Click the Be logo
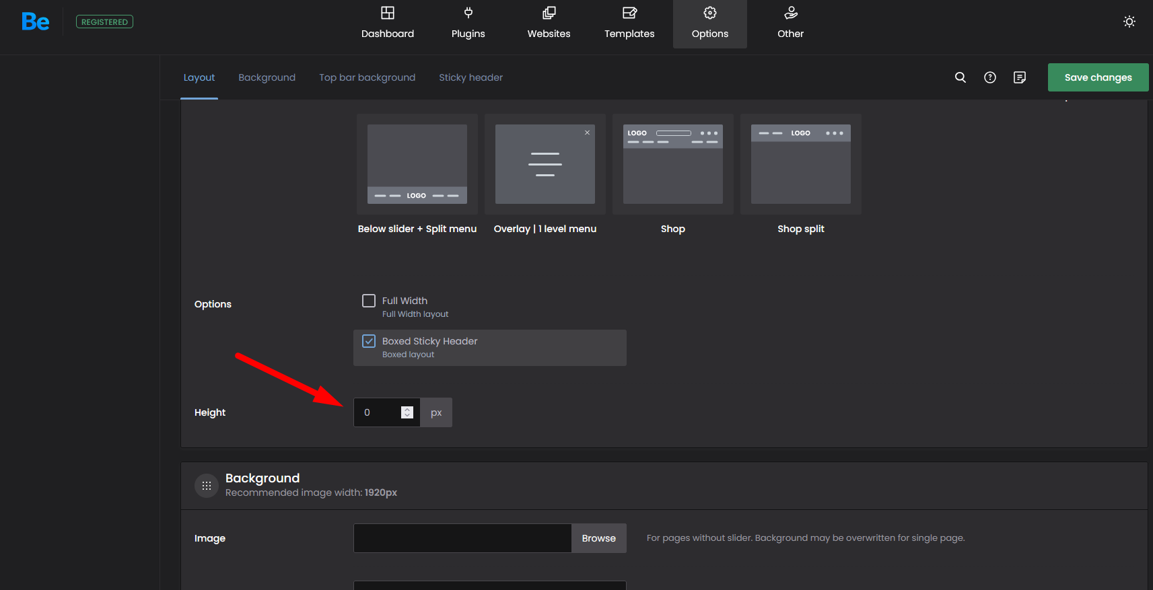The image size is (1153, 590). point(35,22)
